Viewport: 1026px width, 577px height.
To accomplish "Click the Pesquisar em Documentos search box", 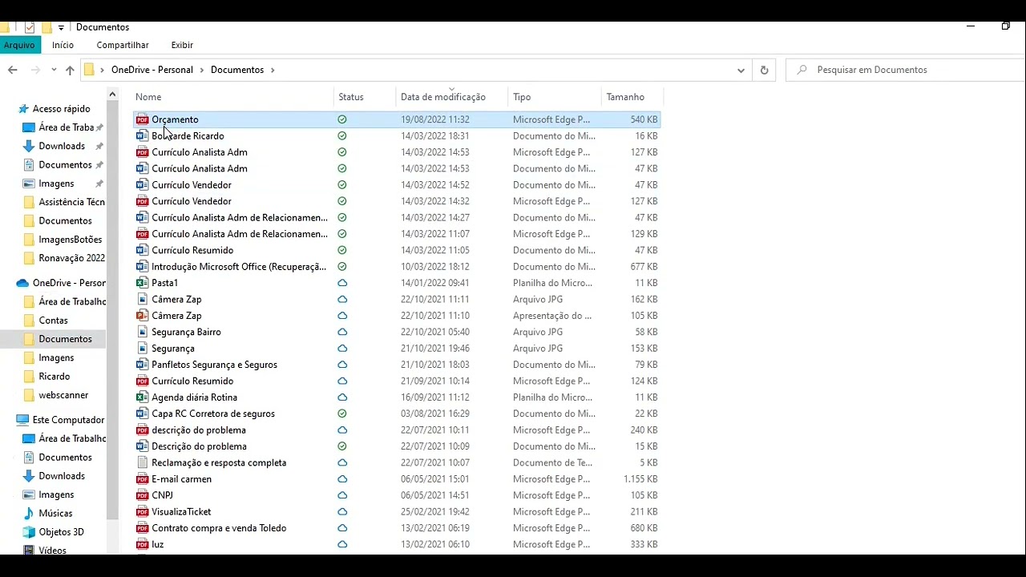I will click(x=906, y=70).
